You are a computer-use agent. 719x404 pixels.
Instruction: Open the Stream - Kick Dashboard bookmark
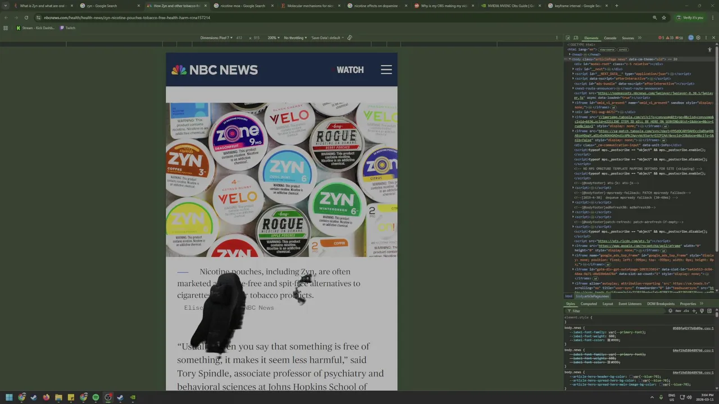pos(36,27)
